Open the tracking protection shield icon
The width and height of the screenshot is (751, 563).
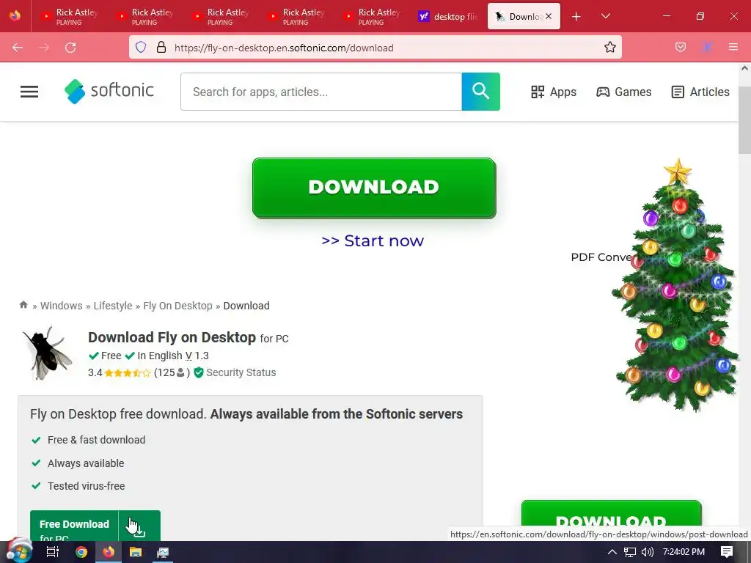[141, 48]
